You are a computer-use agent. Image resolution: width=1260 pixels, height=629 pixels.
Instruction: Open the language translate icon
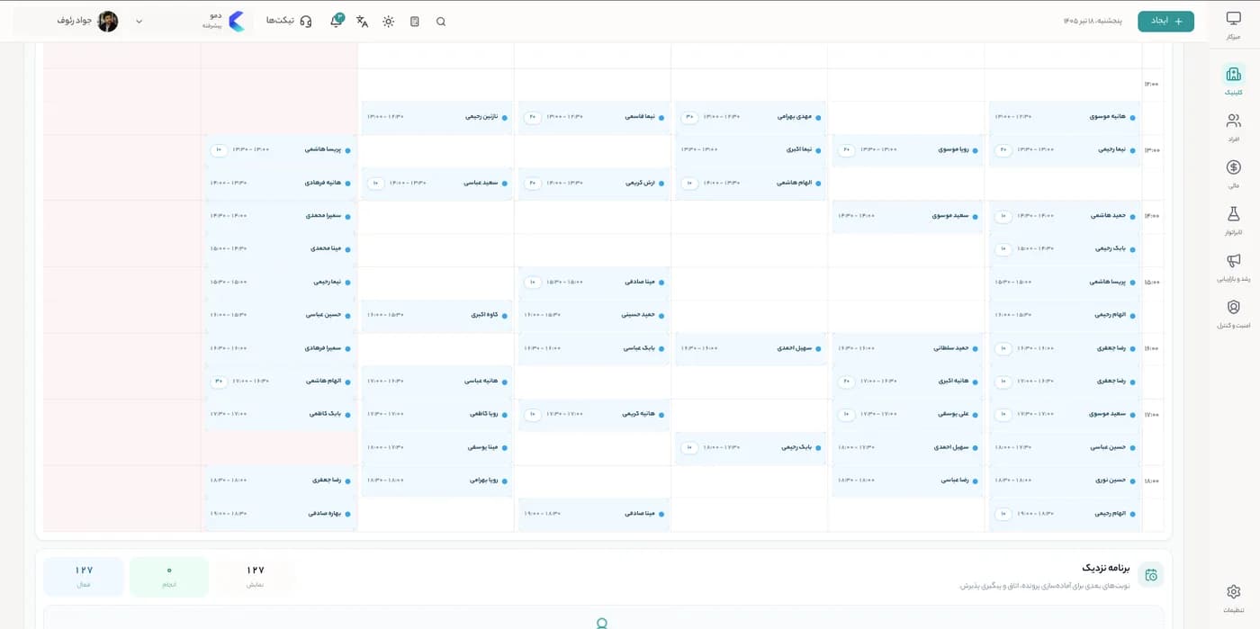point(362,22)
